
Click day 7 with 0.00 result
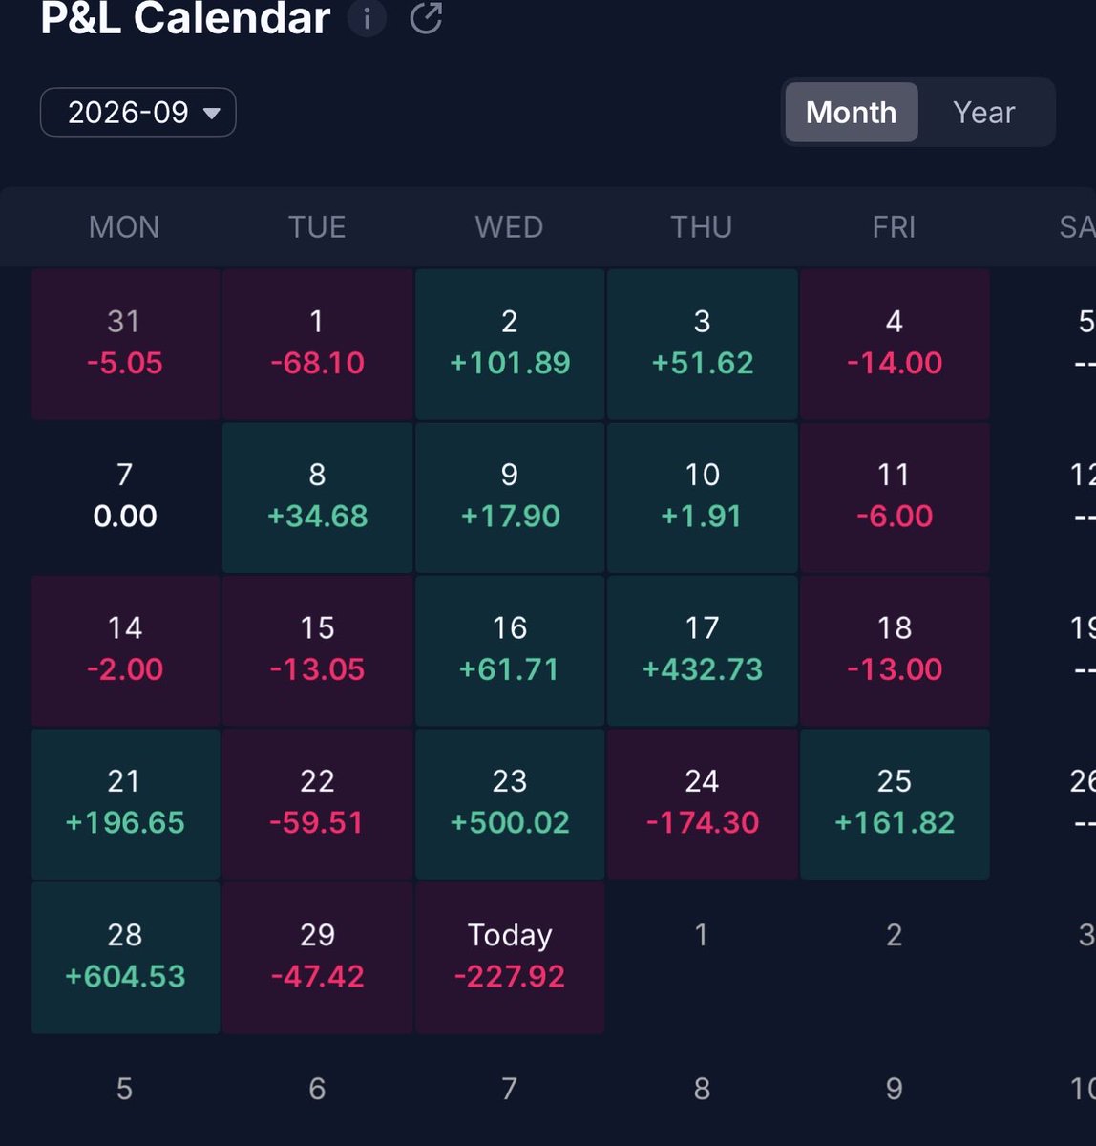(125, 498)
